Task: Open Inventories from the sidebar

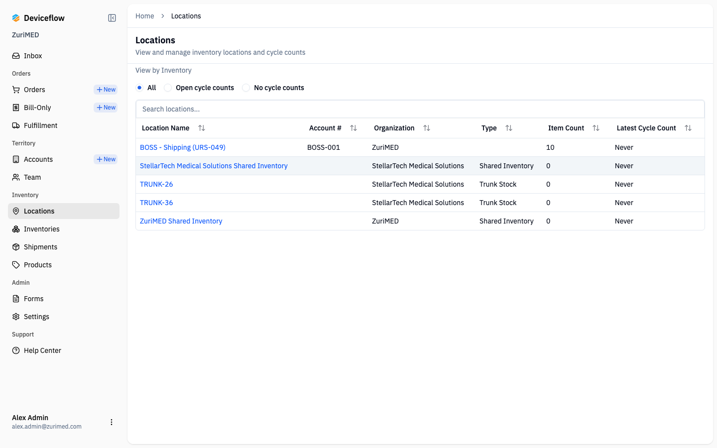Action: 64,229
